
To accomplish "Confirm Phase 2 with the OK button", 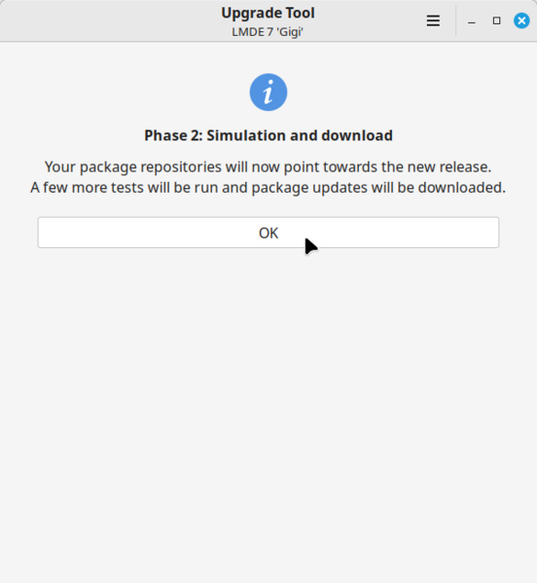I will [x=268, y=233].
